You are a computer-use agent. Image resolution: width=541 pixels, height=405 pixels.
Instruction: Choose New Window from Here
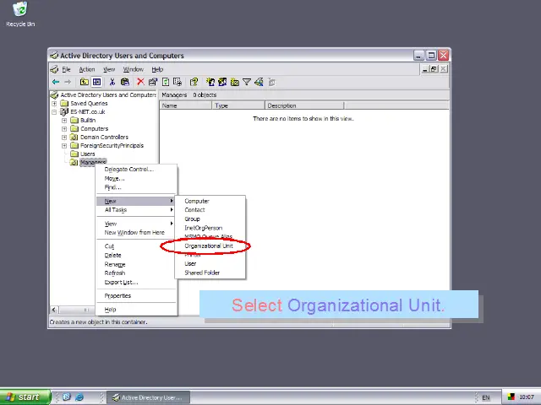[136, 233]
